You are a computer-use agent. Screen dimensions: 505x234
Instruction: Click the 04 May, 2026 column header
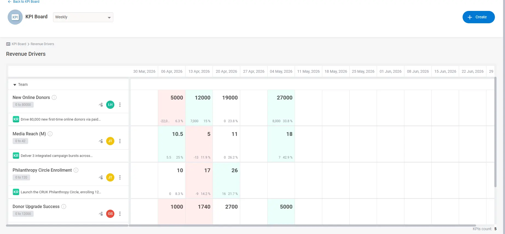[281, 71]
